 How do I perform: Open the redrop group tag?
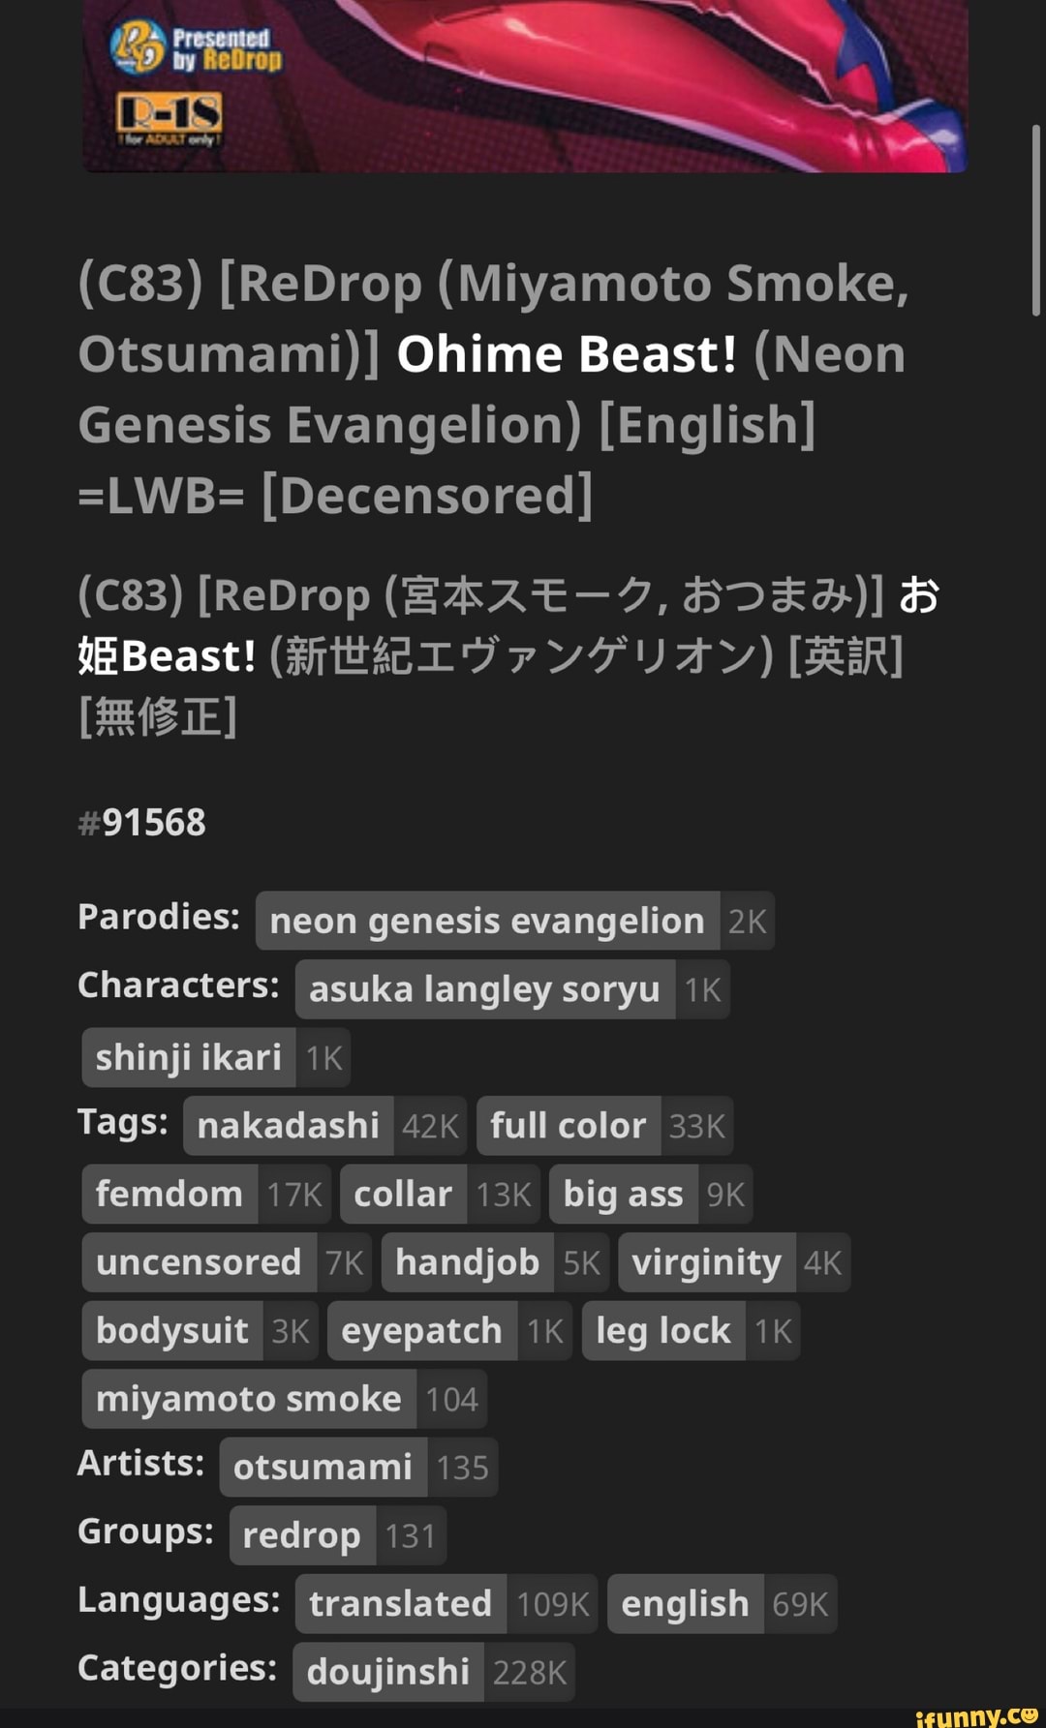(300, 1534)
